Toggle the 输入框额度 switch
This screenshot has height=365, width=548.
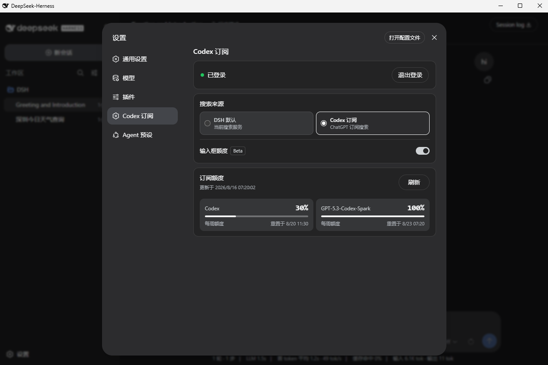pyautogui.click(x=423, y=151)
